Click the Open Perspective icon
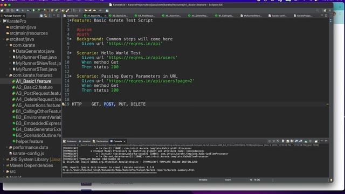This screenshot has width=345, height=194. point(325,10)
